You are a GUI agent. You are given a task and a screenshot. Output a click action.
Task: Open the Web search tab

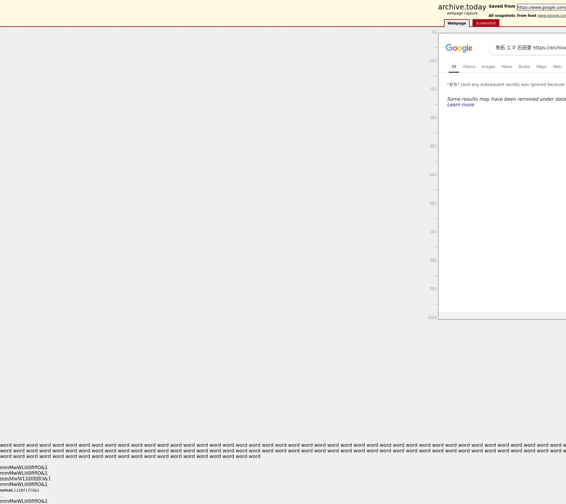click(557, 67)
